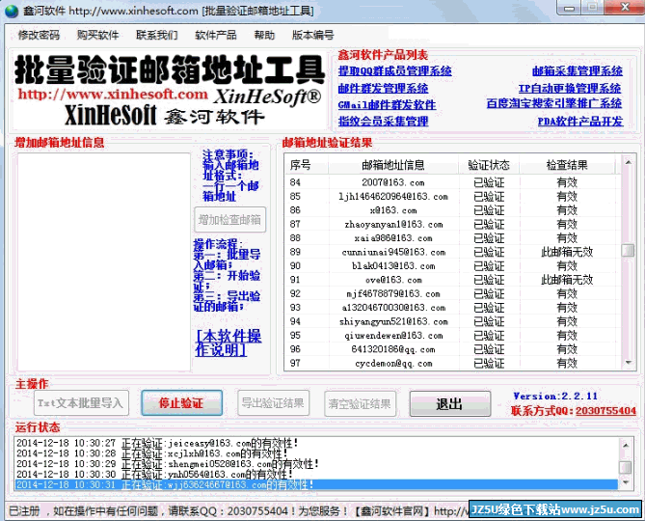This screenshot has width=645, height=521.
Task: Select row with cycdemon@qq.com
Action: (452, 363)
